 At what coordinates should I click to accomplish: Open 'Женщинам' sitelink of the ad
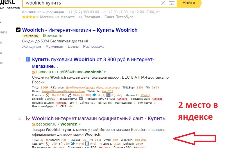pos(31,47)
